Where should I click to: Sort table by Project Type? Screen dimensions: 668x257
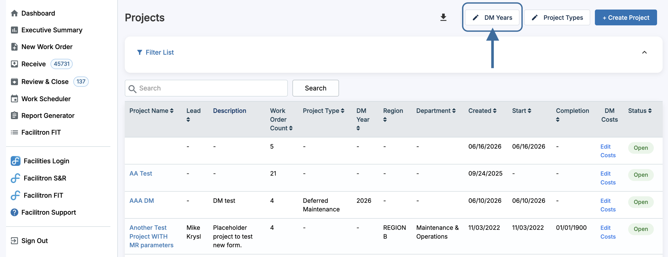coord(343,111)
